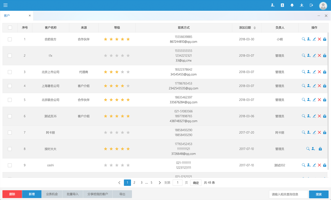Edit the 上海著名公司 customer
Image resolution: width=331 pixels, height=200 pixels.
coord(314,86)
